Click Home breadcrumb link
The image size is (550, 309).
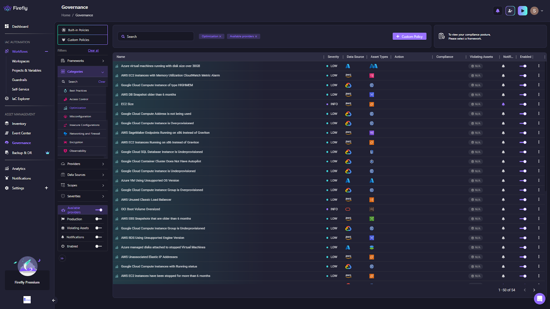click(66, 15)
